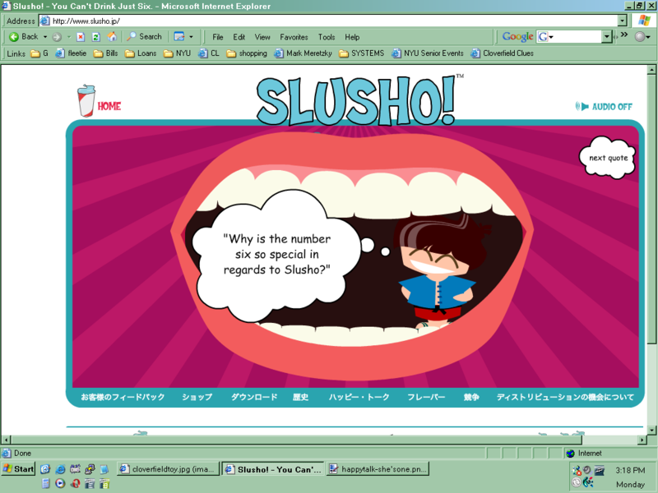Refresh the page using the green refresh icon
The image size is (658, 493).
(96, 37)
